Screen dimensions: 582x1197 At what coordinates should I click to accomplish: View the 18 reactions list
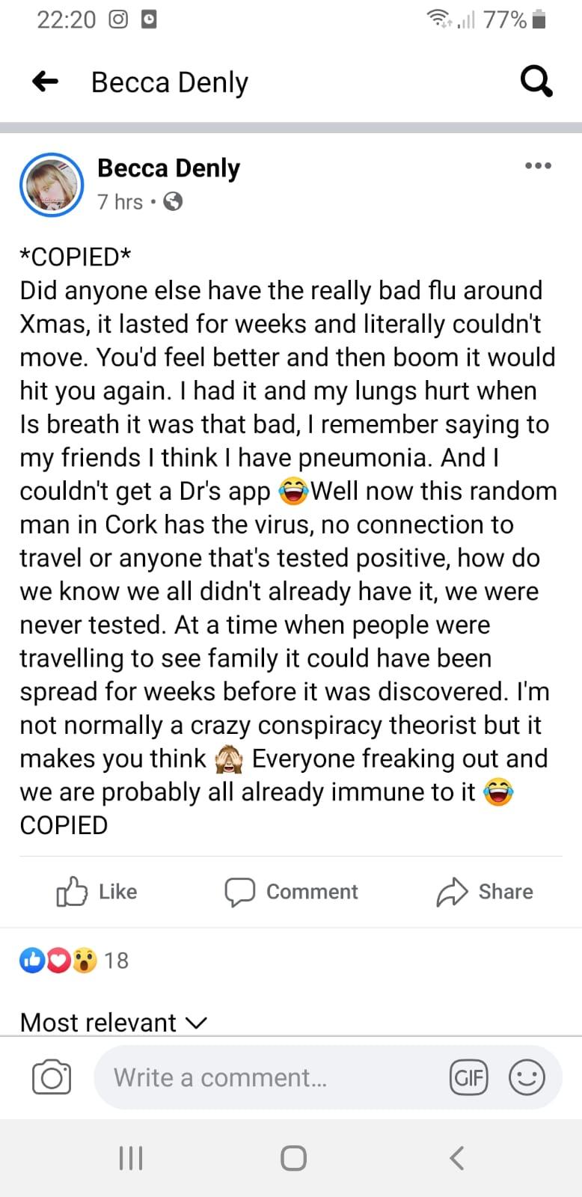tap(74, 960)
